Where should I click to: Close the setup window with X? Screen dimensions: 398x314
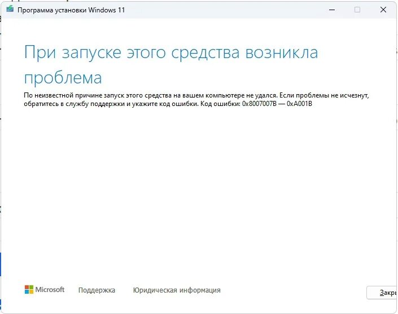tap(383, 10)
